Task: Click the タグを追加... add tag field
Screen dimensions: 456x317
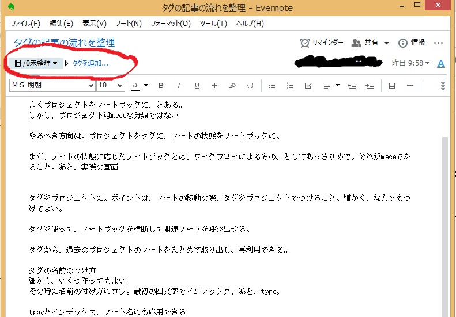Action: point(90,63)
